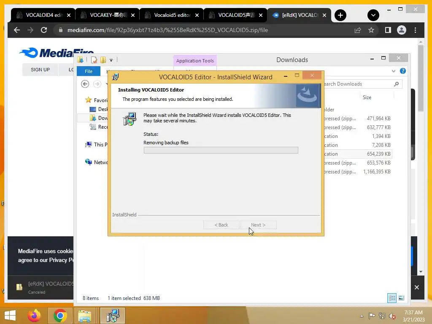Launch Firefox from the taskbar
The width and height of the screenshot is (432, 324).
34,316
